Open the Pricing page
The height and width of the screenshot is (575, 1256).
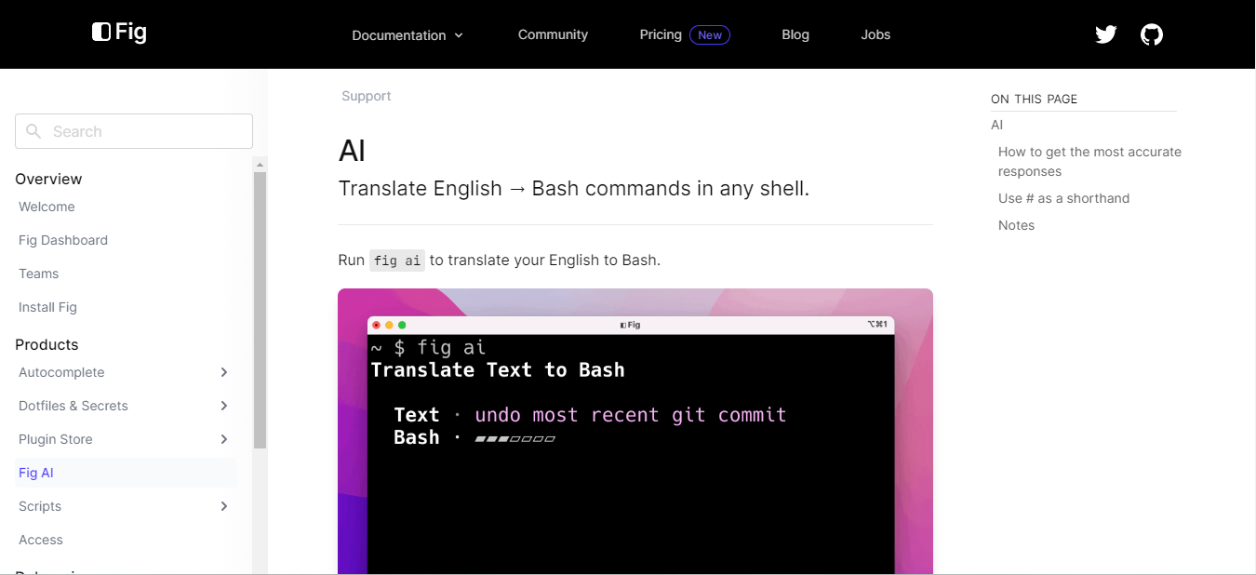[661, 34]
